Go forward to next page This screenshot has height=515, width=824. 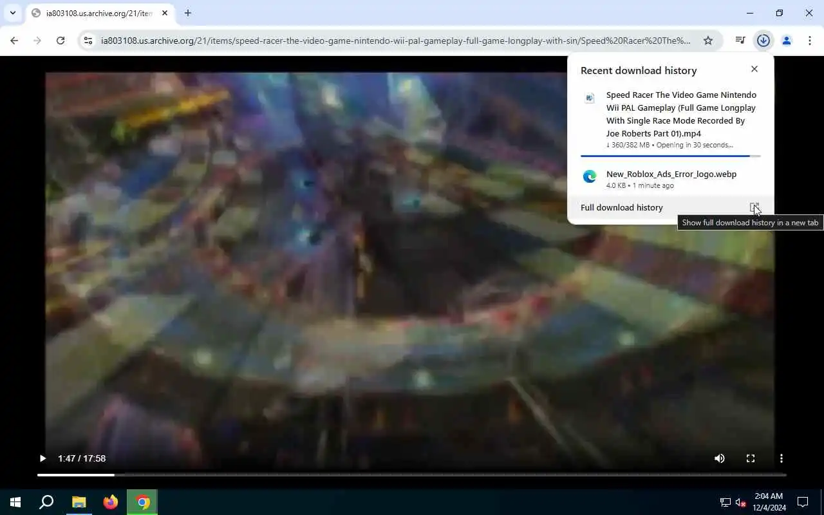pyautogui.click(x=37, y=41)
